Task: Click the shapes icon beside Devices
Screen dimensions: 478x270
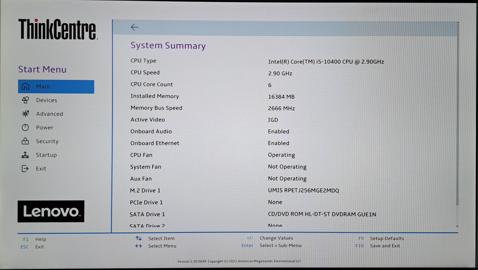Action: (x=25, y=100)
